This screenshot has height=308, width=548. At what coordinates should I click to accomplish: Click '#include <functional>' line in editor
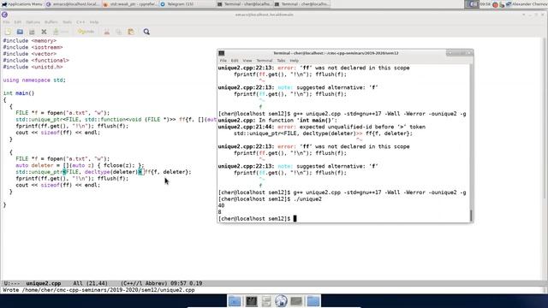[x=36, y=61]
